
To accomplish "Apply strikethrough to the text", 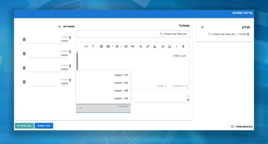I will tap(163, 46).
